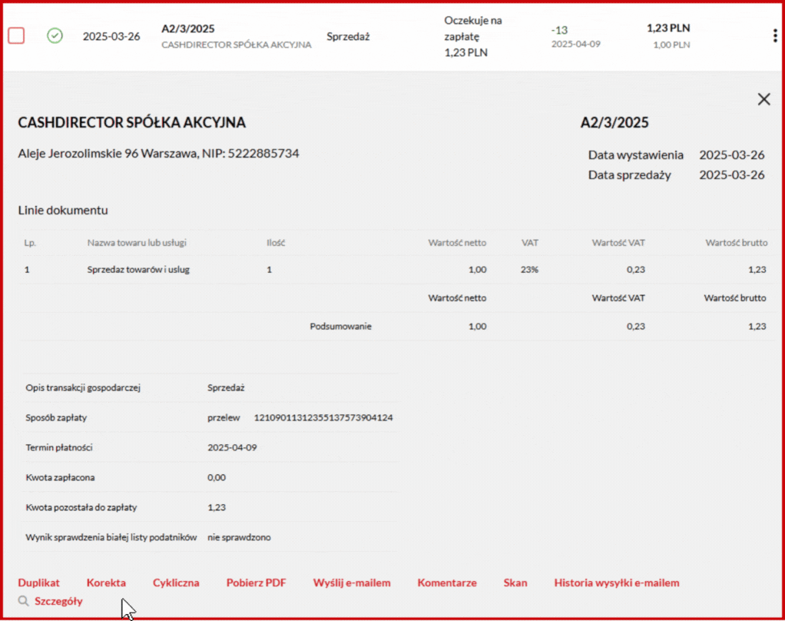The height and width of the screenshot is (621, 785).
Task: Click the nie sprawdzono white-list result
Action: point(239,537)
